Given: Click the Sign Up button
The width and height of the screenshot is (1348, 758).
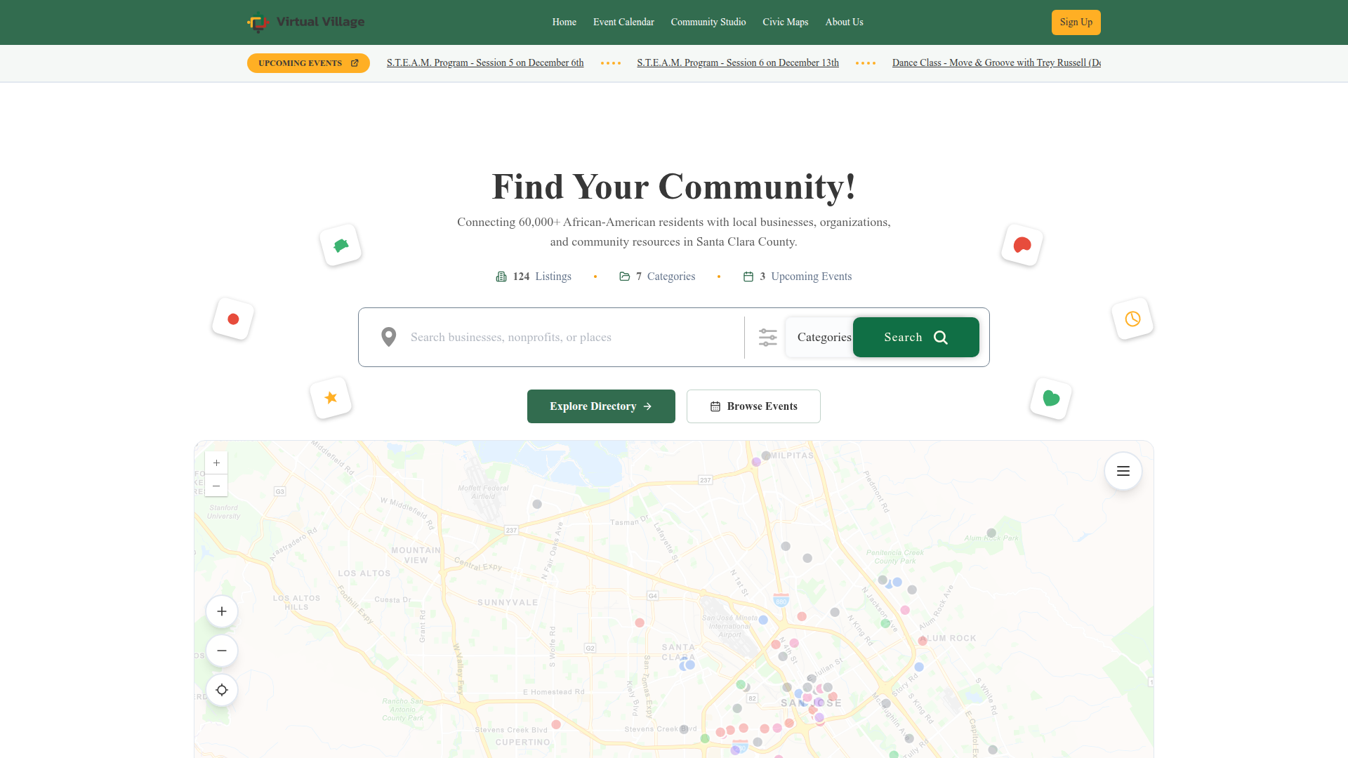Looking at the screenshot, I should [x=1076, y=22].
